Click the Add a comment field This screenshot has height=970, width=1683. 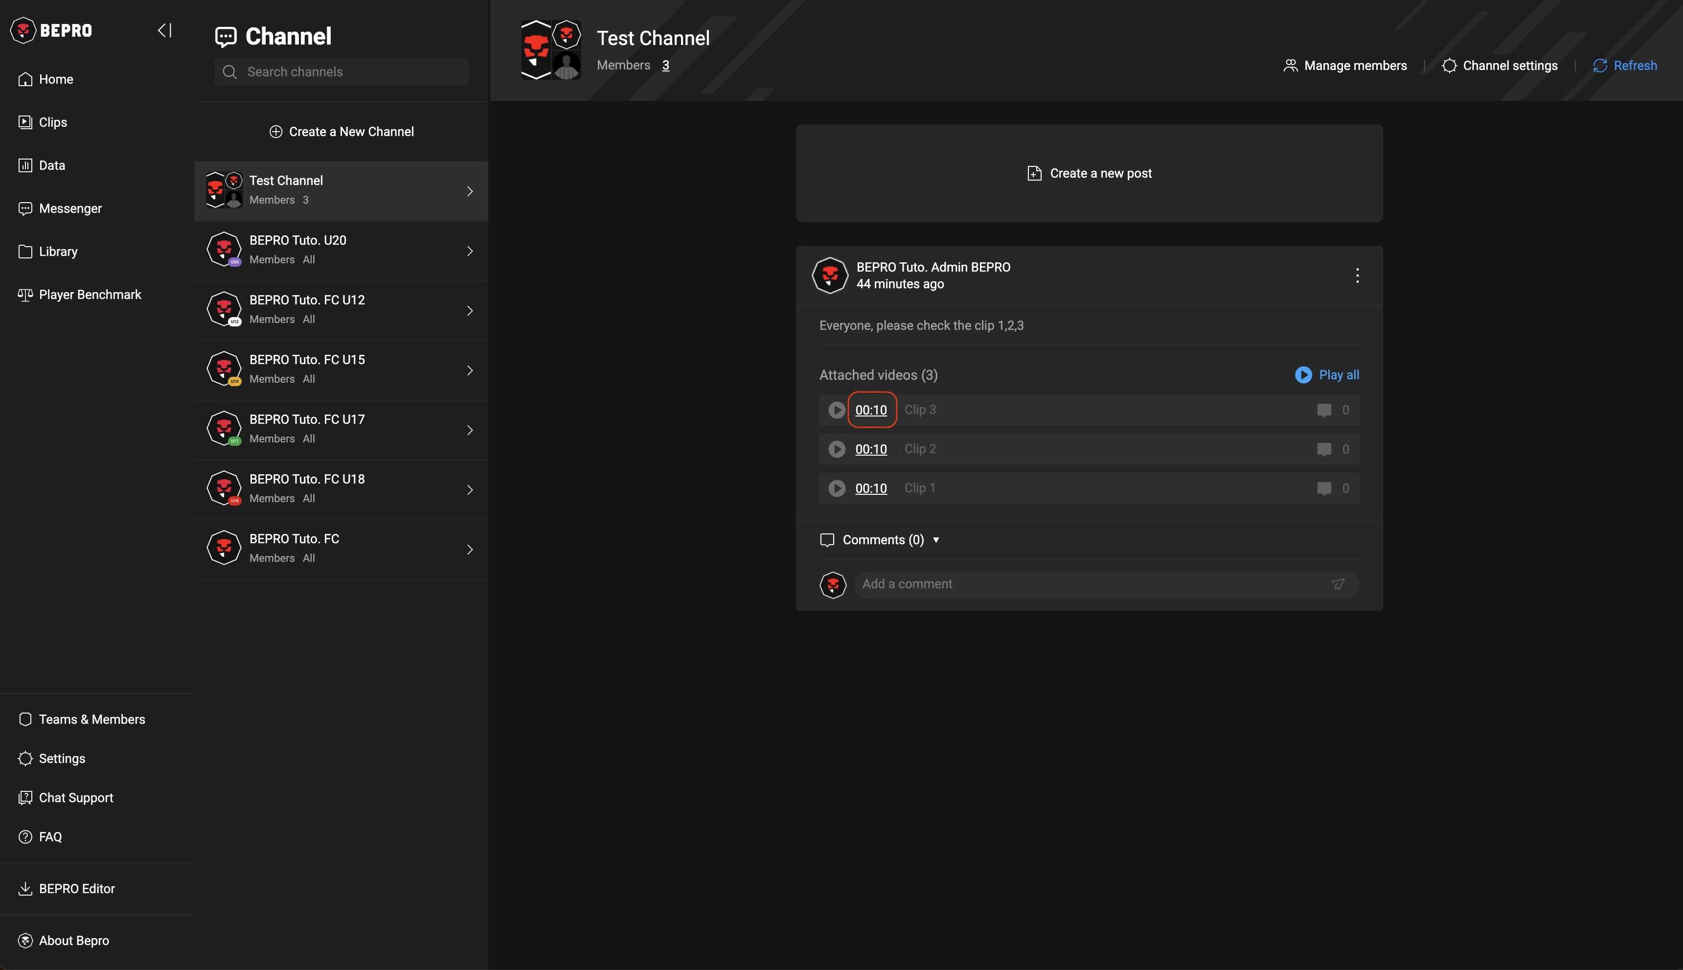tap(1092, 584)
